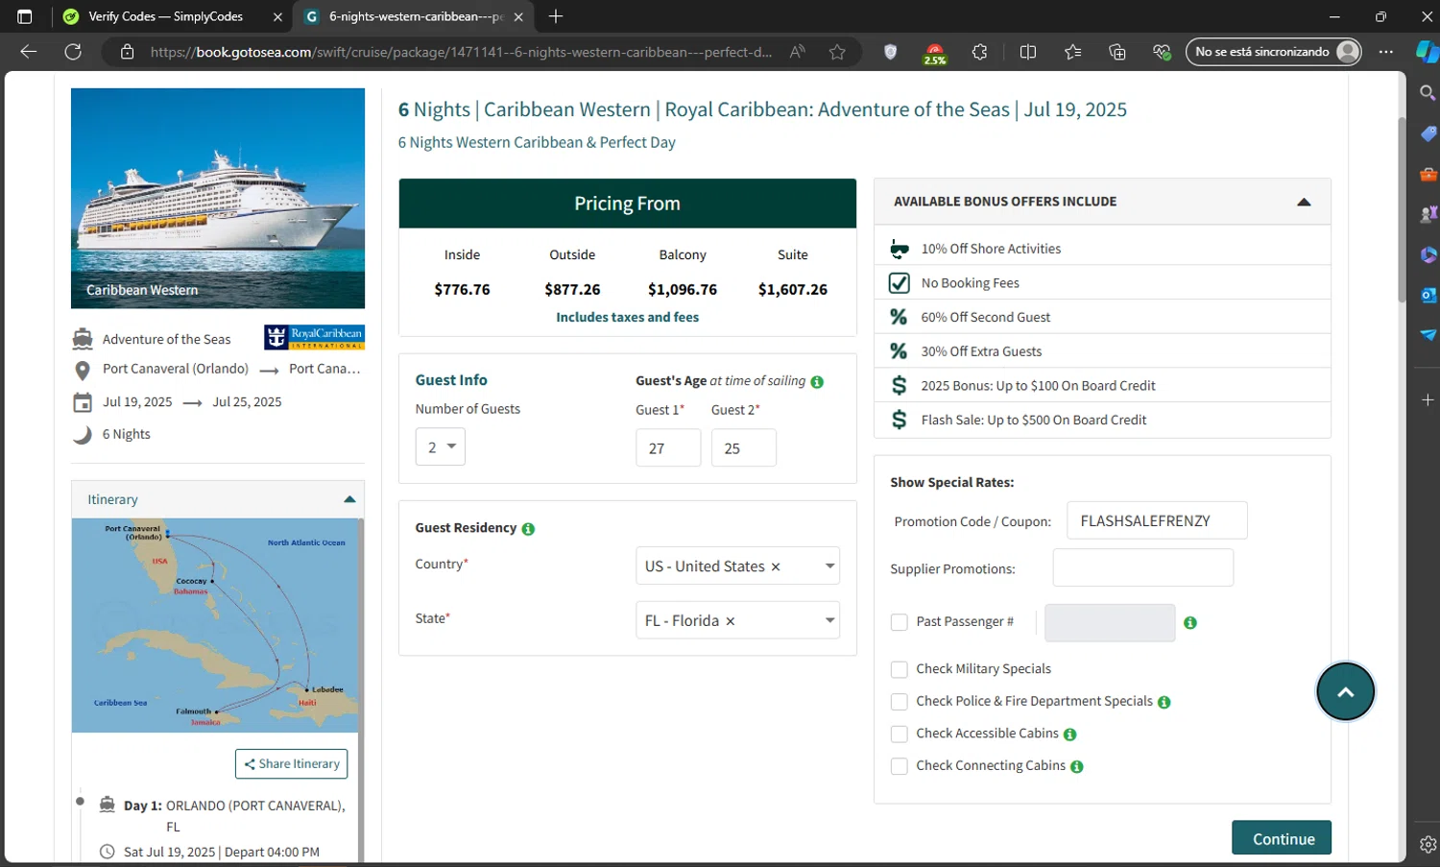
Task: Click 'Flash Sale: Up to $500 On Board Credit'
Action: (1034, 420)
